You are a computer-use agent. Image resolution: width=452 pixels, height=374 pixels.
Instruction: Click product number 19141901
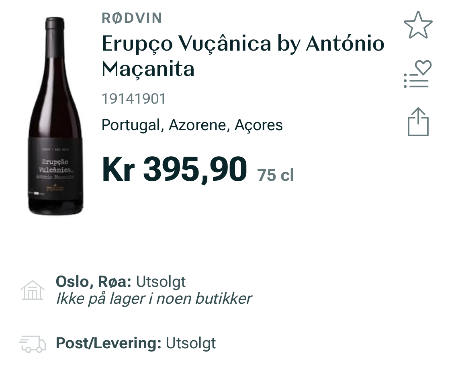coord(134,99)
